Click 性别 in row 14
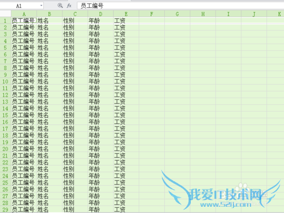Screen dimensions: 284x213 click(69, 108)
